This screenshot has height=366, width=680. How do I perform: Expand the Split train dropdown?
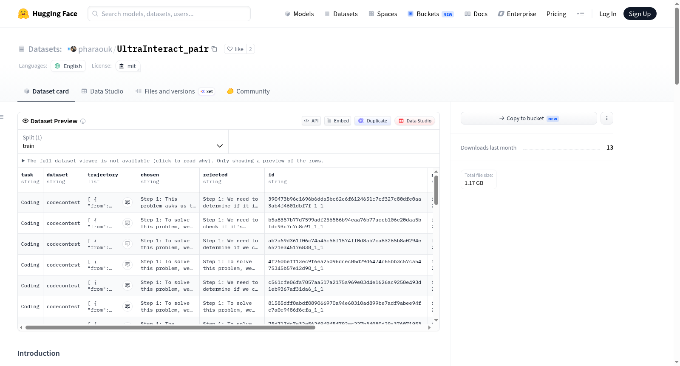click(123, 142)
